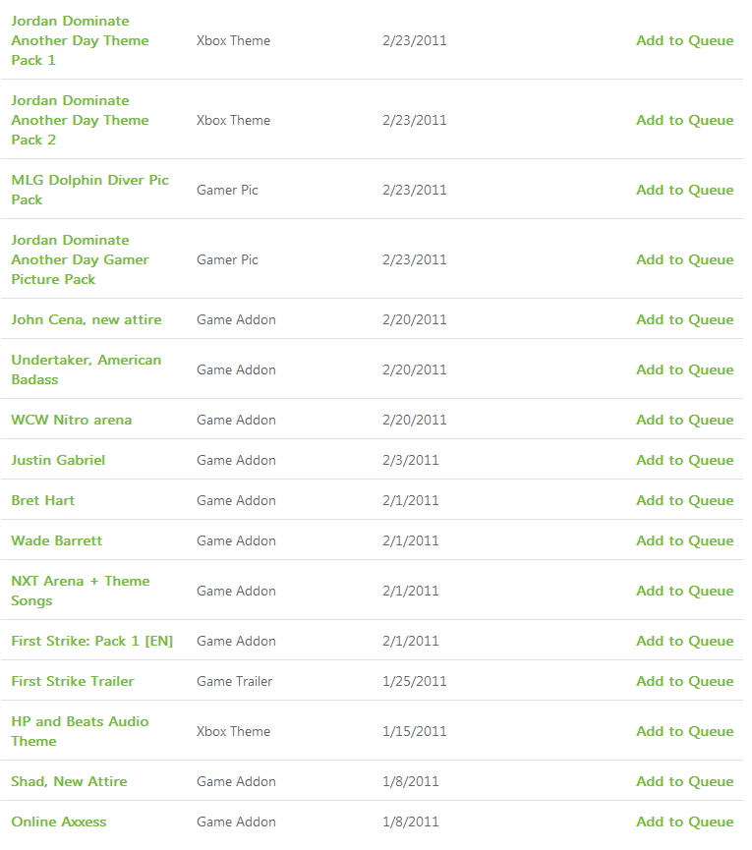Open HP and Beats Audio Theme link
752x850 pixels.
tap(80, 731)
